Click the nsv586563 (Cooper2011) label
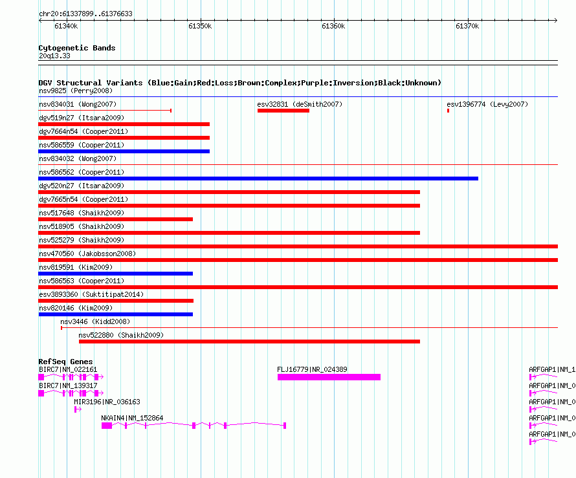 tap(82, 281)
